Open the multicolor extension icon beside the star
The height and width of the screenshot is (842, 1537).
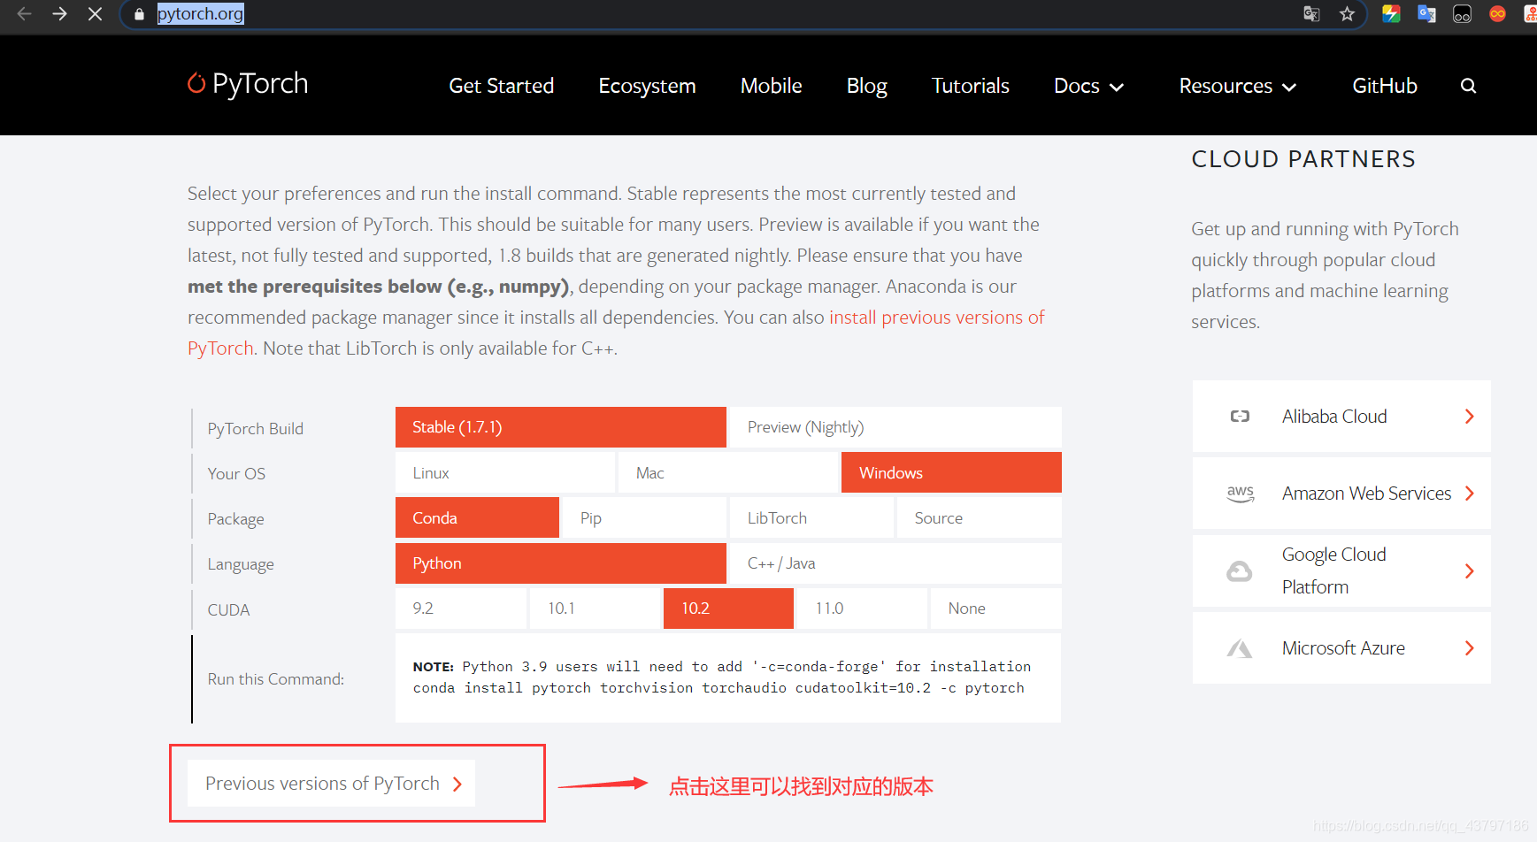point(1391,13)
